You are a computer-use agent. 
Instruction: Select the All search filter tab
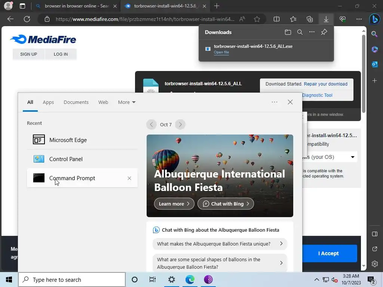(30, 102)
